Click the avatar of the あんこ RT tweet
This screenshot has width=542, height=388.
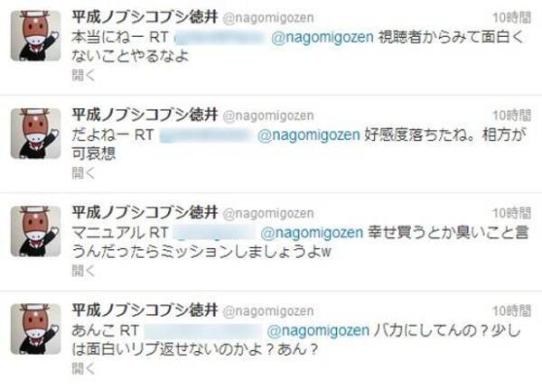[x=35, y=329]
